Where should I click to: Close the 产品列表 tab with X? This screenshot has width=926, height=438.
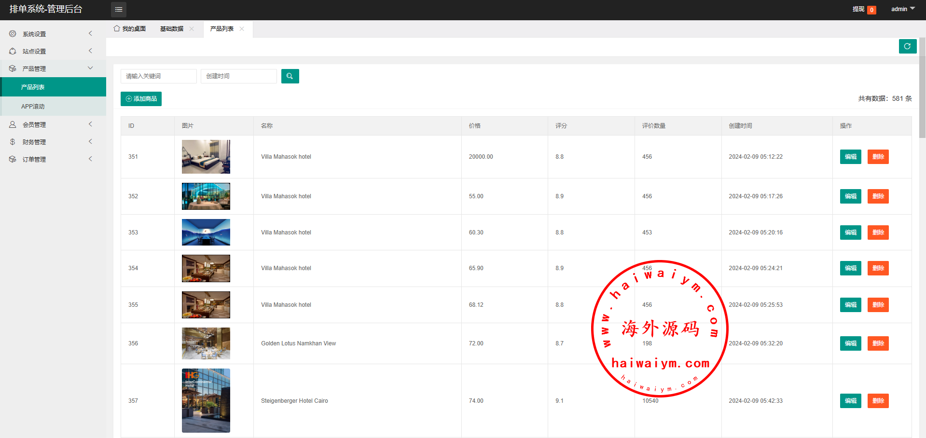(x=242, y=29)
